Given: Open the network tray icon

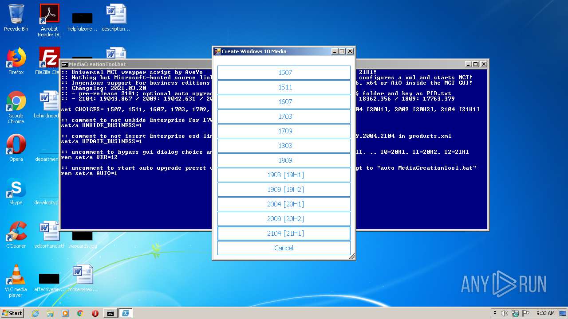Looking at the screenshot, I should [x=515, y=313].
